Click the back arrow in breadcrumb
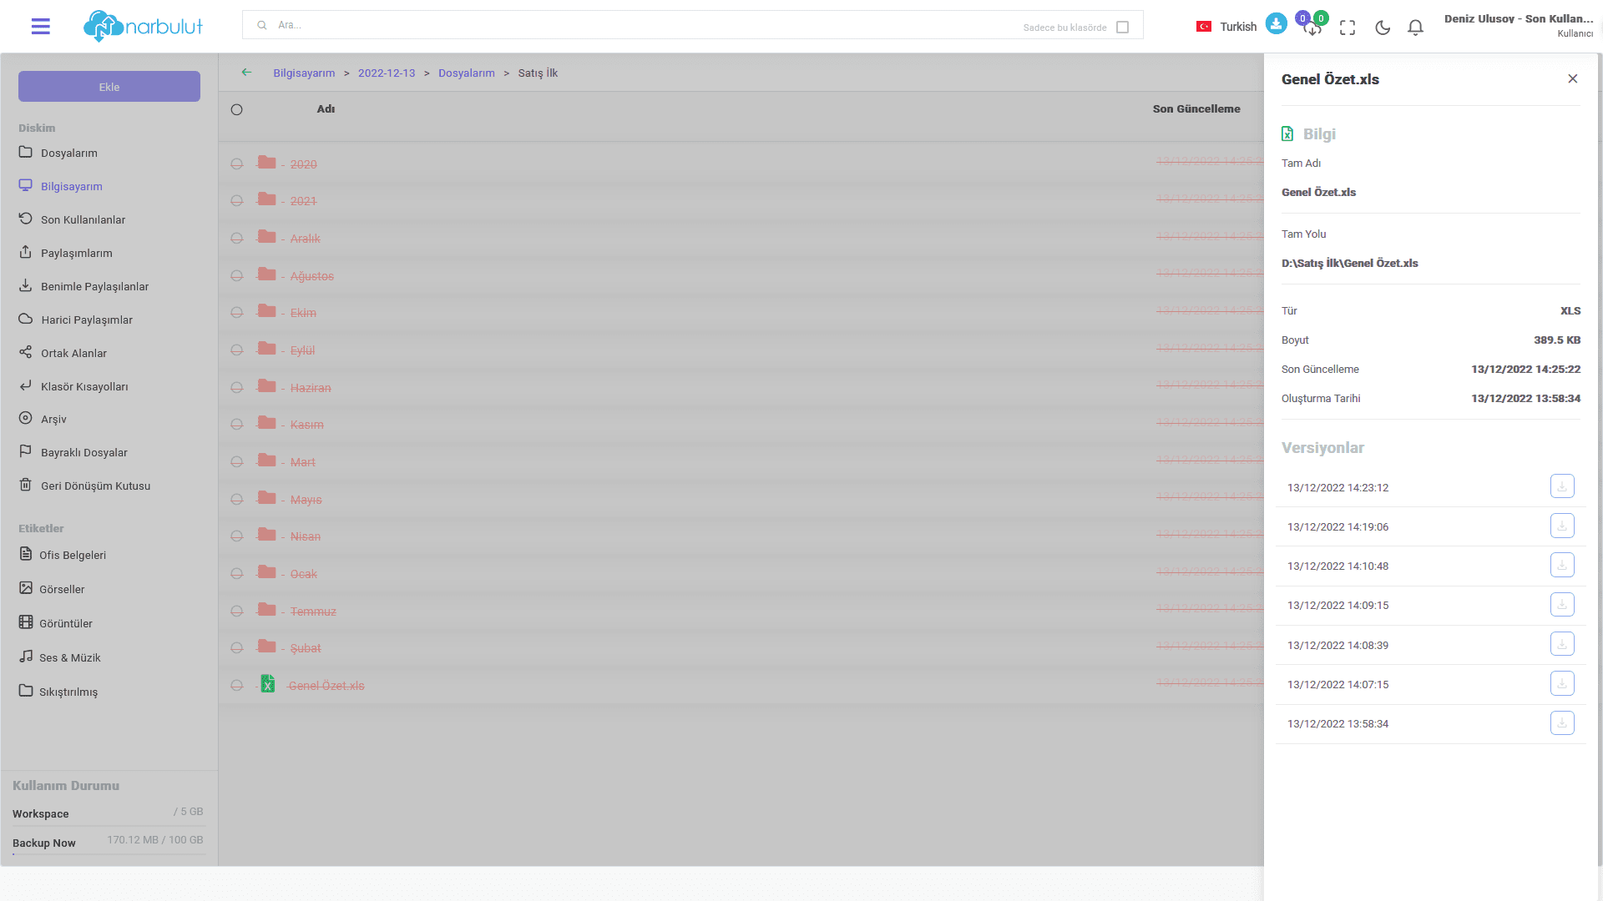 click(x=246, y=73)
